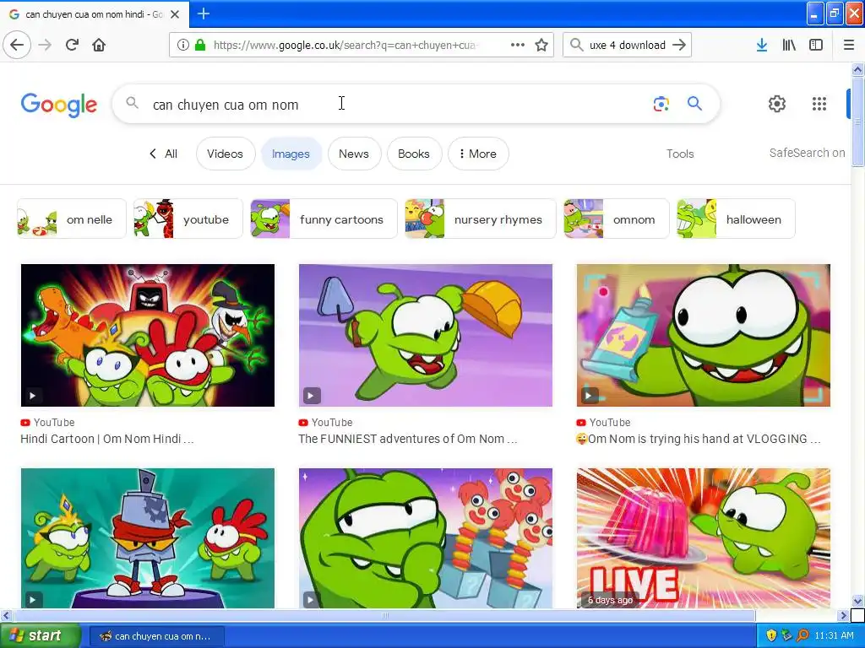Select the 'om nelle' suggestion chip

click(72, 219)
